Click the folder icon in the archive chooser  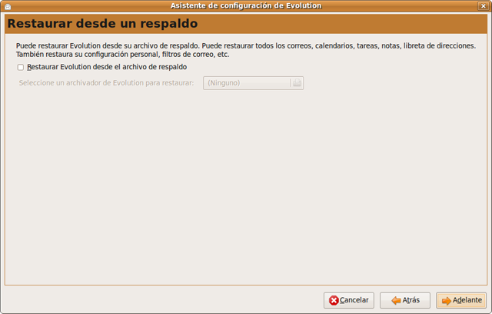click(297, 82)
